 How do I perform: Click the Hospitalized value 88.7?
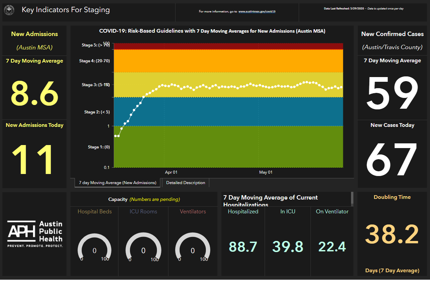(x=242, y=247)
